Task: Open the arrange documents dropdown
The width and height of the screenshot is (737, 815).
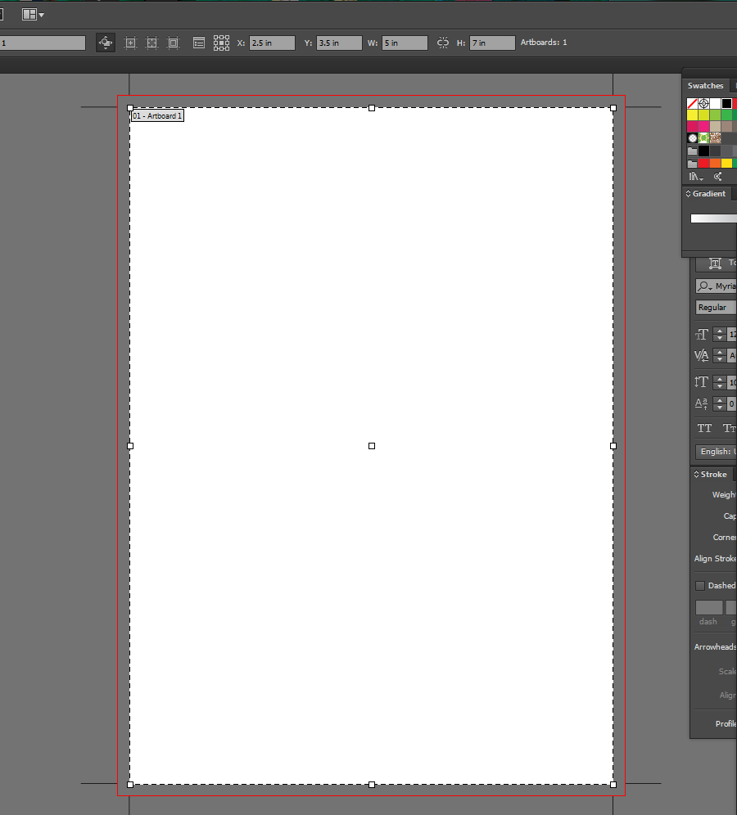Action: (34, 15)
